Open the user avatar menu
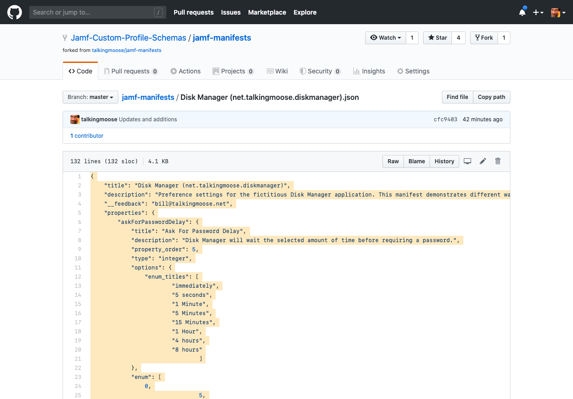 [558, 12]
